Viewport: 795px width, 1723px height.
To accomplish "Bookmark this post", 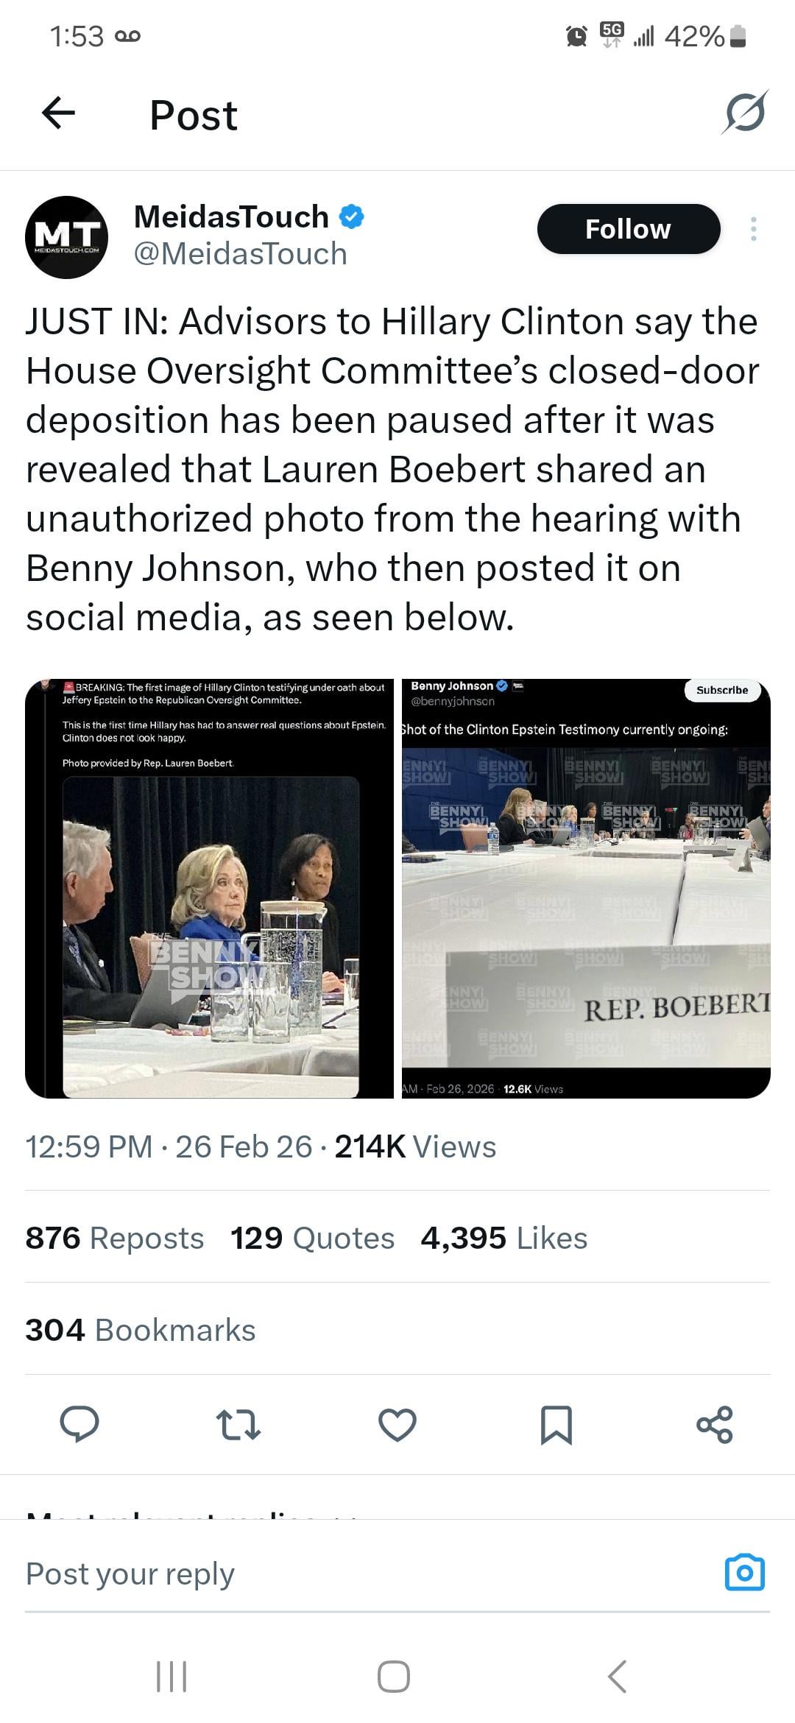I will (x=556, y=1423).
